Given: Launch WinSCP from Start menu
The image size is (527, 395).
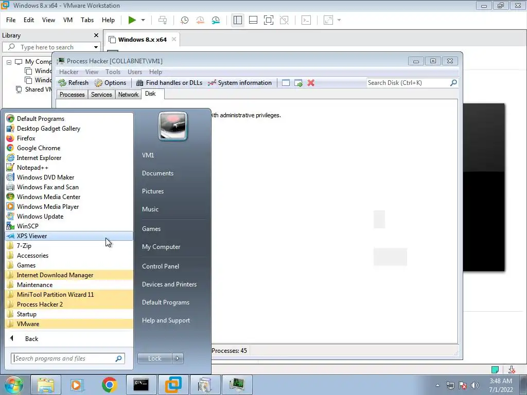Looking at the screenshot, I should [x=69, y=226].
